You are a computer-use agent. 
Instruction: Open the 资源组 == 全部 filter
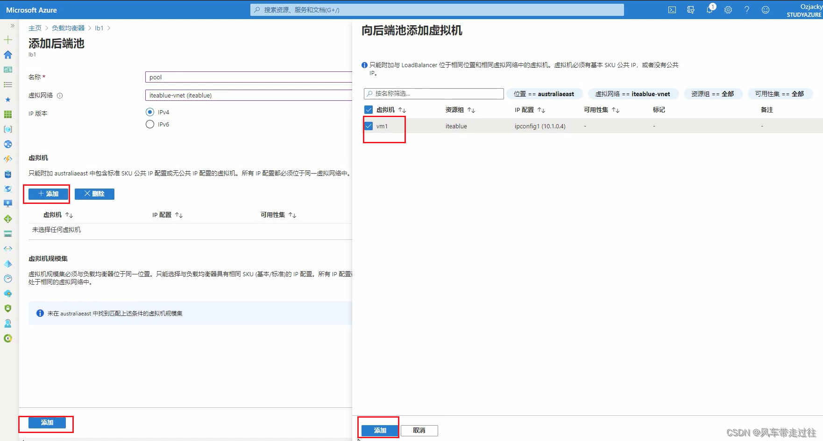(713, 94)
